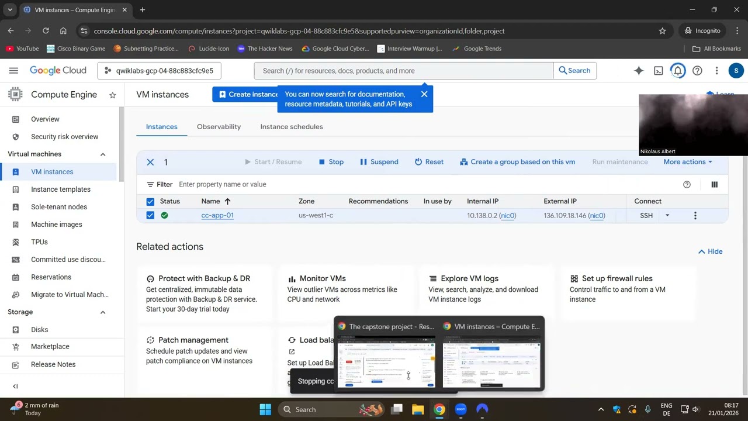Screen dimensions: 748x421
Task: Open the three-dot settings menu in header
Action: coord(716,71)
